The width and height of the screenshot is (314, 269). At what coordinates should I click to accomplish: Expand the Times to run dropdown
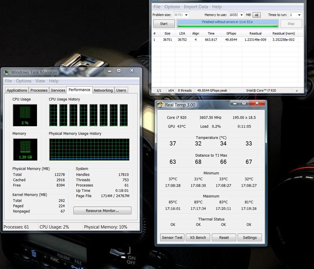[299, 15]
